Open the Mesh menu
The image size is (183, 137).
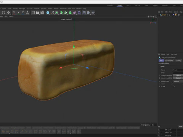tap(10, 9)
